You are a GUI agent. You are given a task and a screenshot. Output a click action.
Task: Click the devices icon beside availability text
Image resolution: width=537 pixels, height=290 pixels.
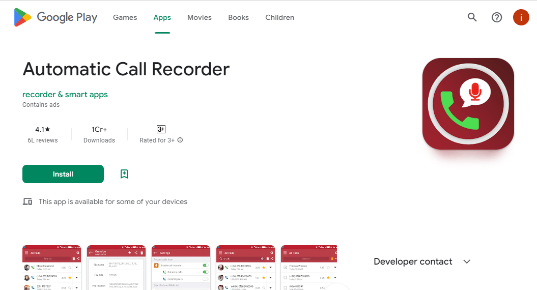(x=27, y=201)
